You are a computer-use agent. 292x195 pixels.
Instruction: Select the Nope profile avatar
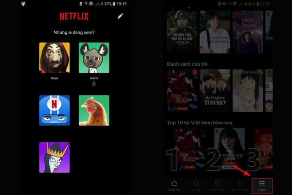pyautogui.click(x=55, y=58)
